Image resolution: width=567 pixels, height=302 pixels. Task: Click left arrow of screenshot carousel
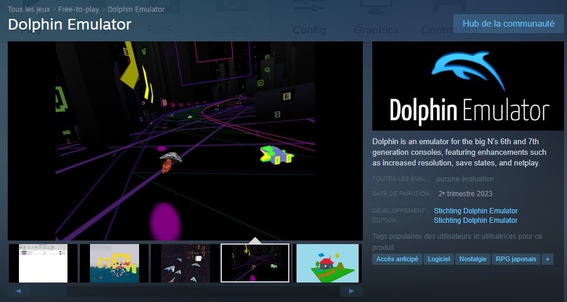(18, 291)
